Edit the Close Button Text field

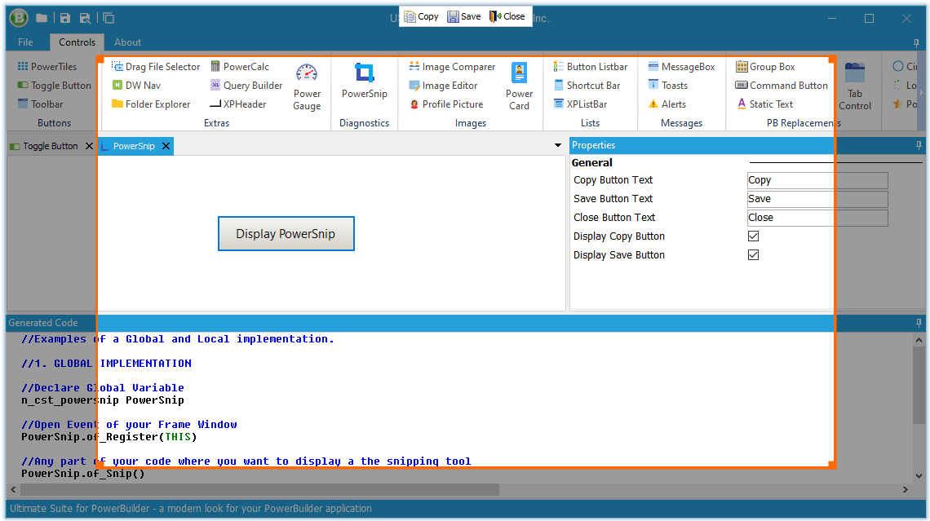click(x=817, y=218)
